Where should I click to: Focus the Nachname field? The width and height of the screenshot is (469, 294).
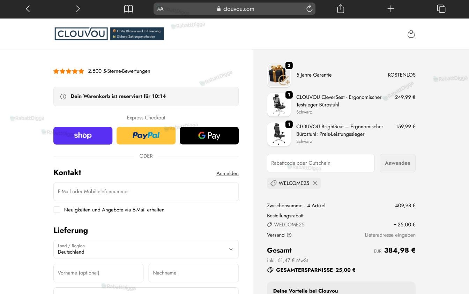pos(194,273)
